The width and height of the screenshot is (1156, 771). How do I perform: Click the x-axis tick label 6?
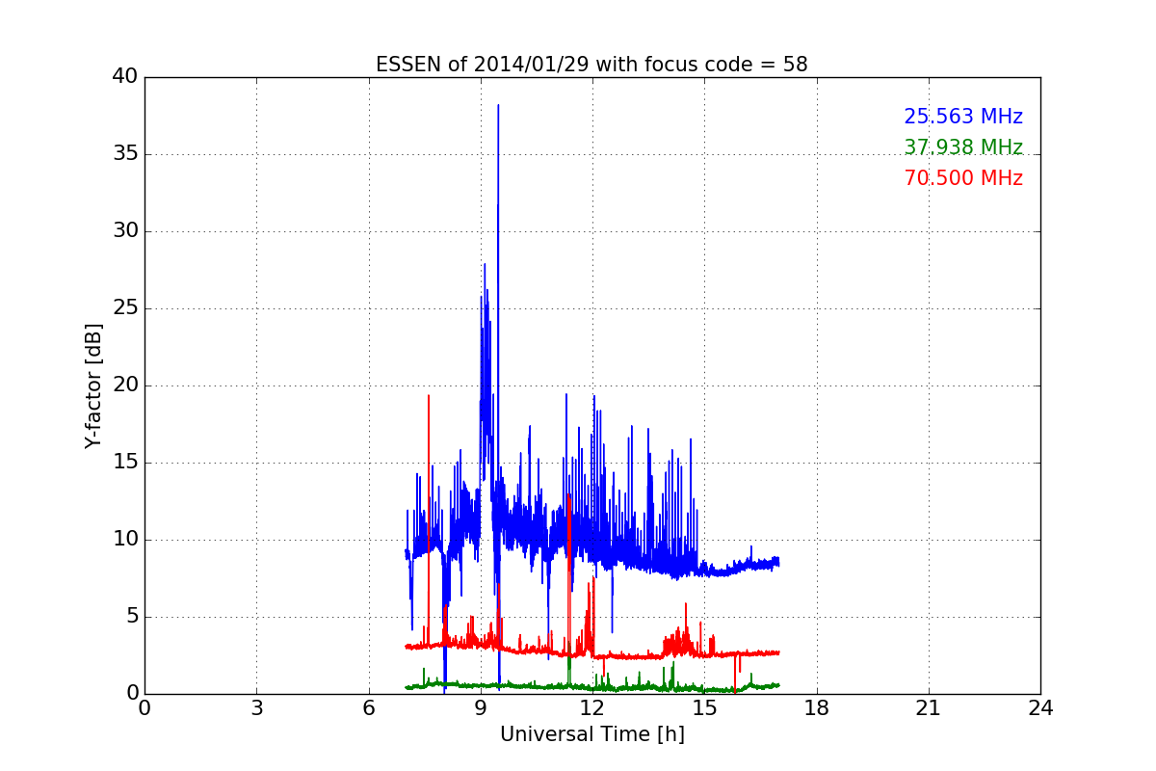(x=368, y=708)
